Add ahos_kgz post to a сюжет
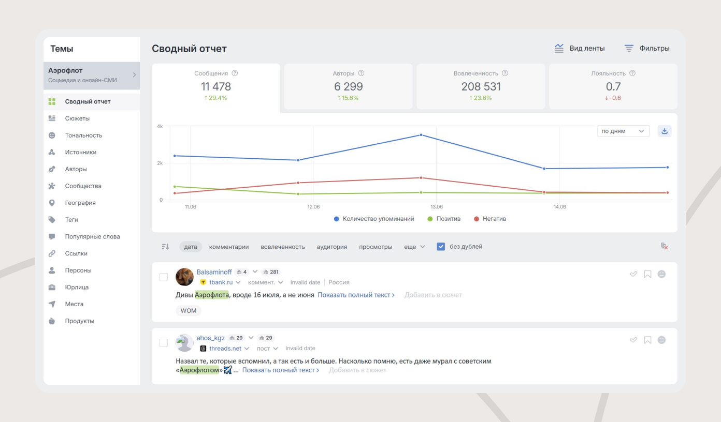721x422 pixels. click(x=357, y=370)
